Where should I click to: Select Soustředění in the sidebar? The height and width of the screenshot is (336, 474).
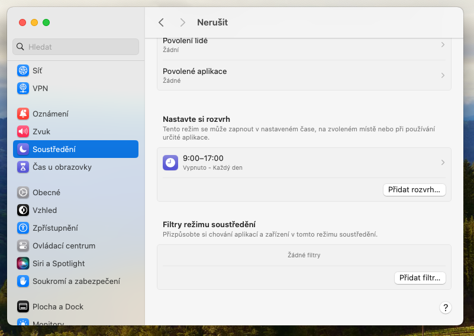(x=76, y=149)
